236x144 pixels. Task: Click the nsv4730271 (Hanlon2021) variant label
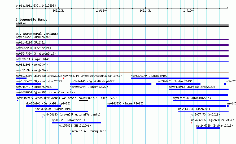point(34,37)
